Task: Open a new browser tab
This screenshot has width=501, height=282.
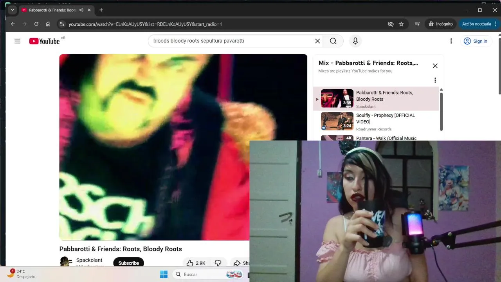Action: (101, 10)
